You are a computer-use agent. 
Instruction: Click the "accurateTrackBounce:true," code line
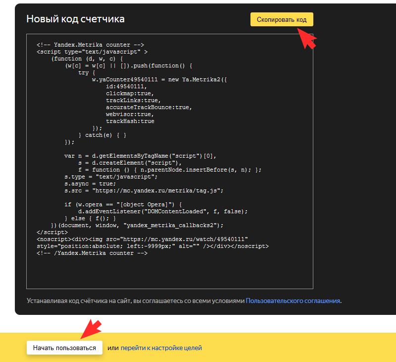(x=149, y=107)
